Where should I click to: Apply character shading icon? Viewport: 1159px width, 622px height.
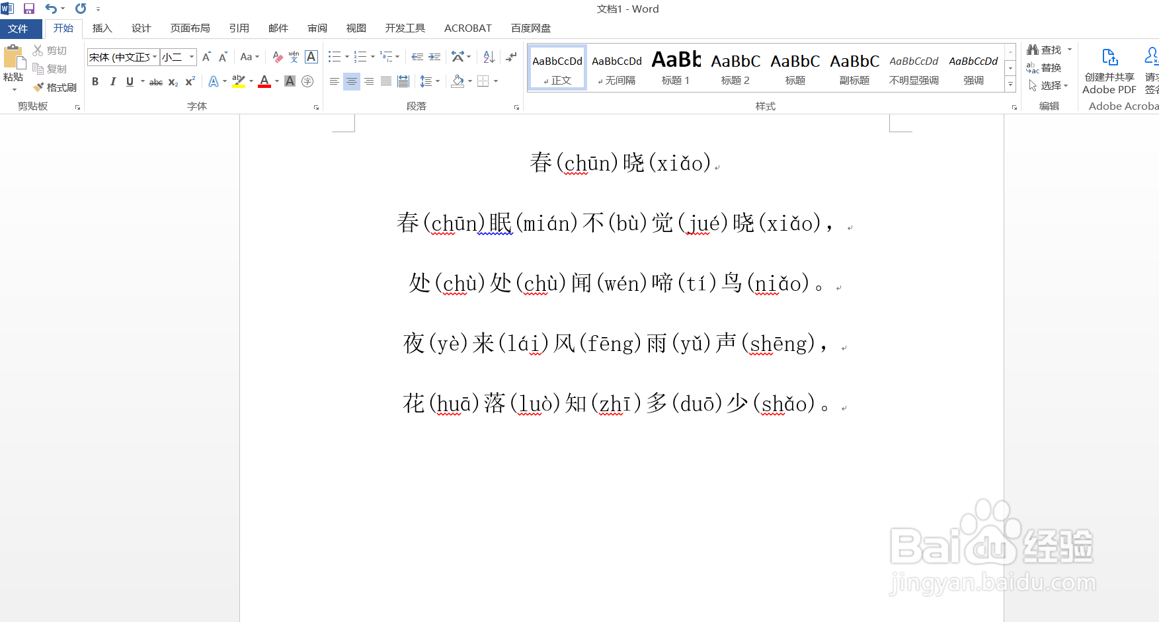[290, 81]
